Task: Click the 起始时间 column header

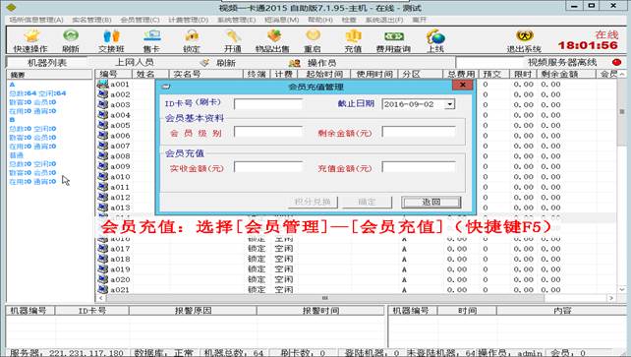Action: [324, 74]
